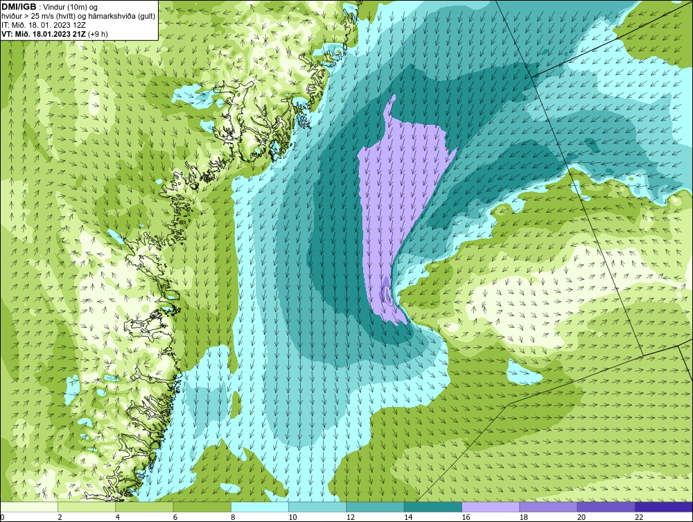Click the 12–14 m/s teal legend swatch
Viewport: 693px width, 522px height.
pos(375,507)
